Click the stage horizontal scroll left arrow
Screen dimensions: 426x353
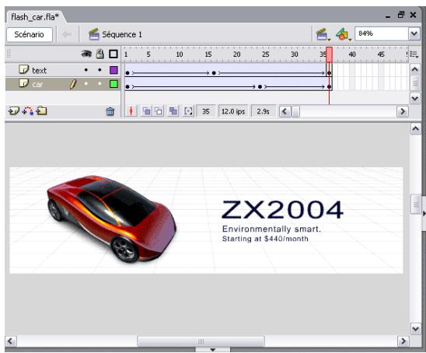coord(11,341)
